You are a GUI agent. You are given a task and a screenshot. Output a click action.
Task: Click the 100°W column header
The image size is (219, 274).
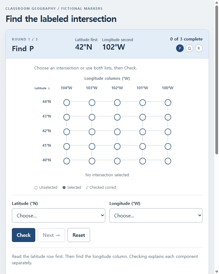click(x=168, y=88)
